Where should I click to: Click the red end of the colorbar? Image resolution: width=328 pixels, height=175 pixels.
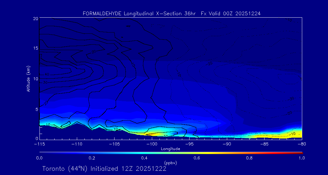coord(301,153)
